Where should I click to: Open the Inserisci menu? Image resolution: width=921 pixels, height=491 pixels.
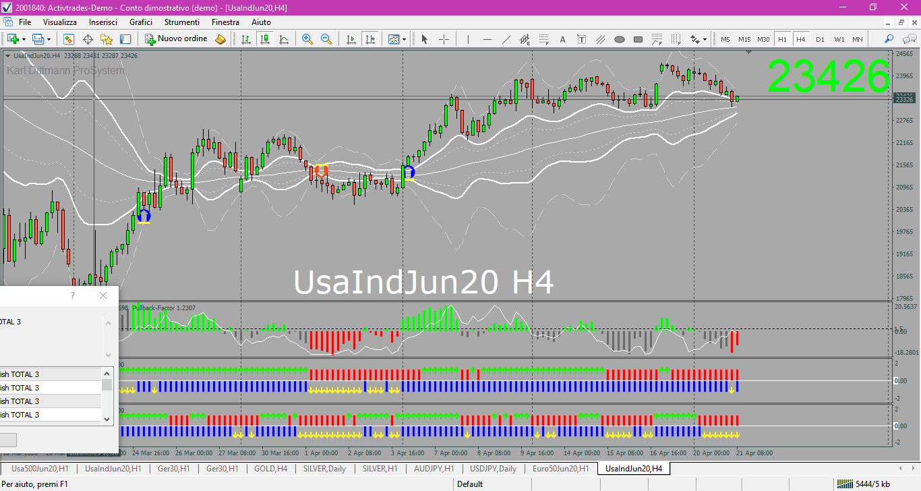point(103,22)
